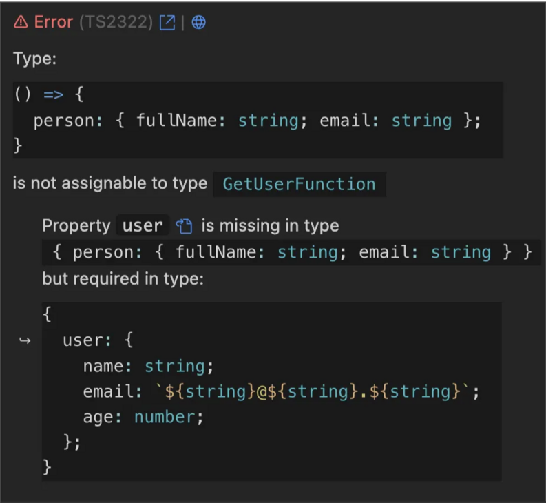The width and height of the screenshot is (546, 503).
Task: Click "is missing in type" text
Action: [270, 225]
